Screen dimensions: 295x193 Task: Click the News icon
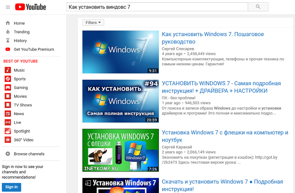(8, 114)
